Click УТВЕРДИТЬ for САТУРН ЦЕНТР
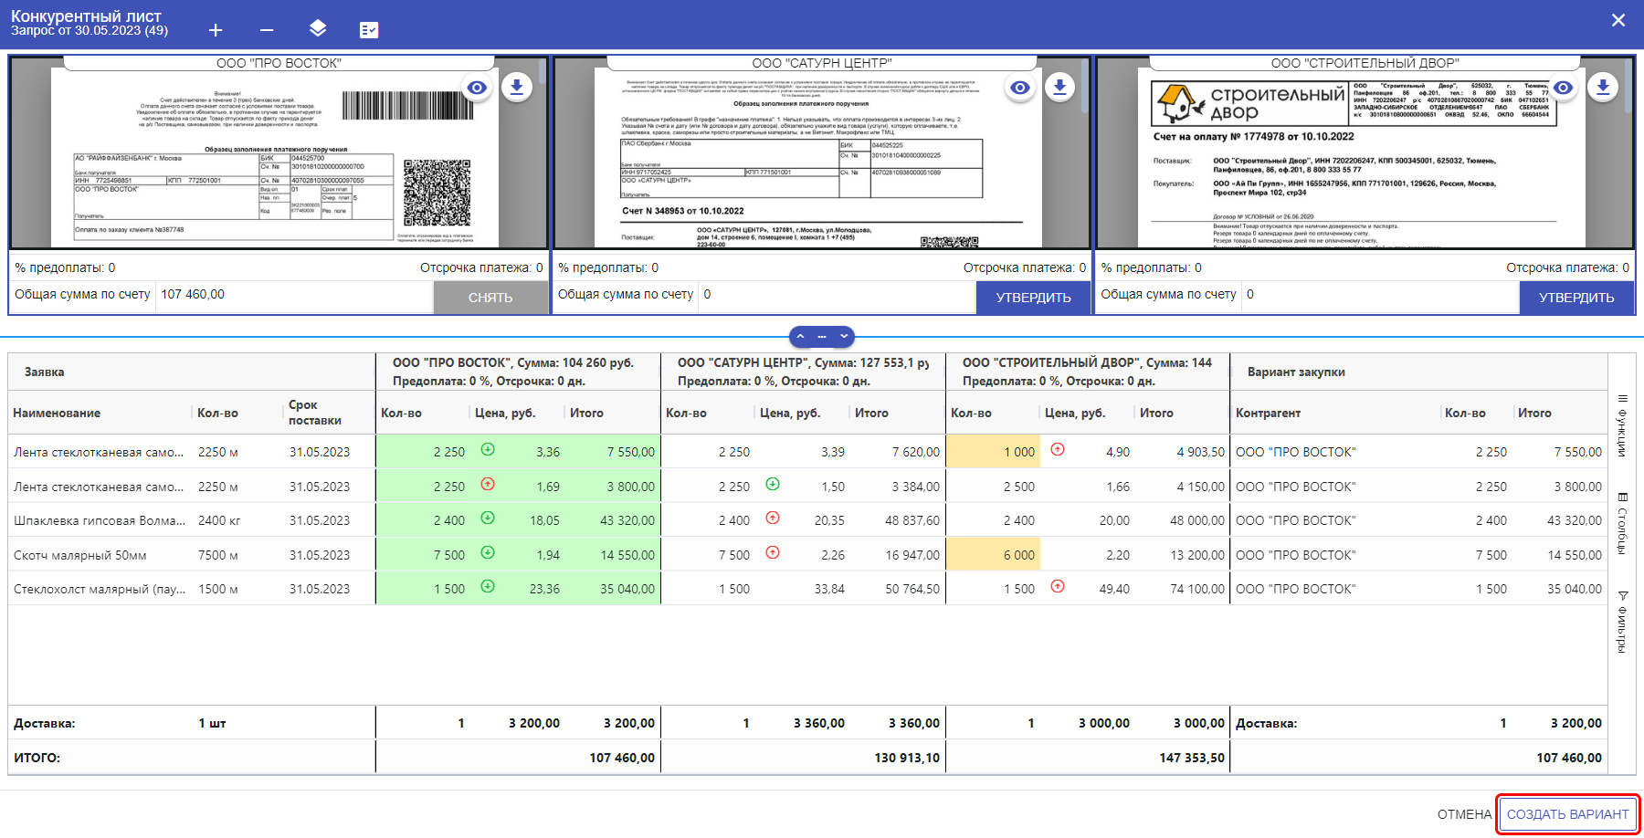1644x838 pixels. 1033,298
